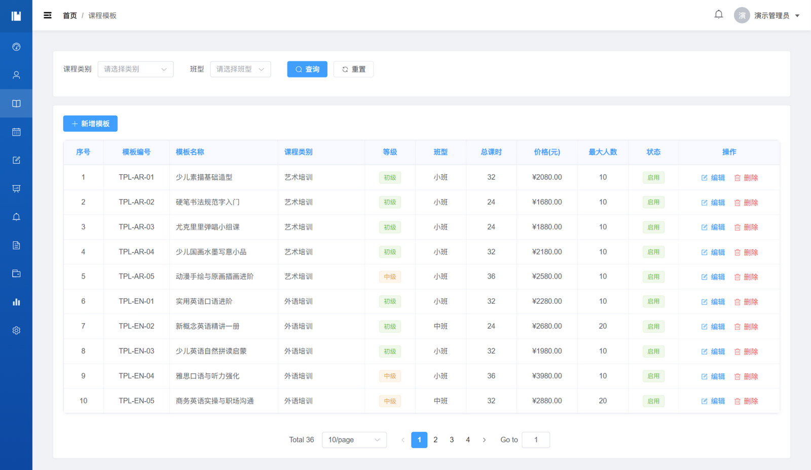Select page 4 in pagination

click(468, 440)
